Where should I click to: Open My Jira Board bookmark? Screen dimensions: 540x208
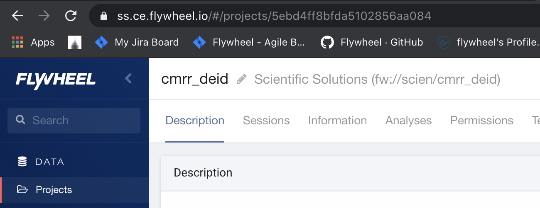pyautogui.click(x=137, y=42)
